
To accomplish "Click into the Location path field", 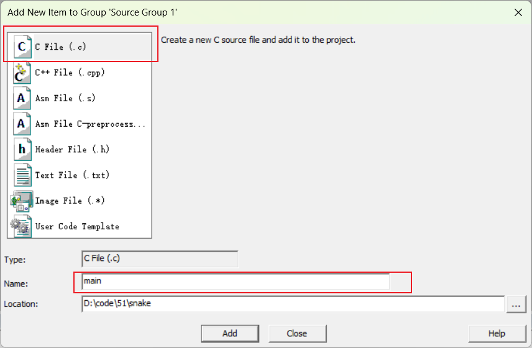I will pos(293,304).
